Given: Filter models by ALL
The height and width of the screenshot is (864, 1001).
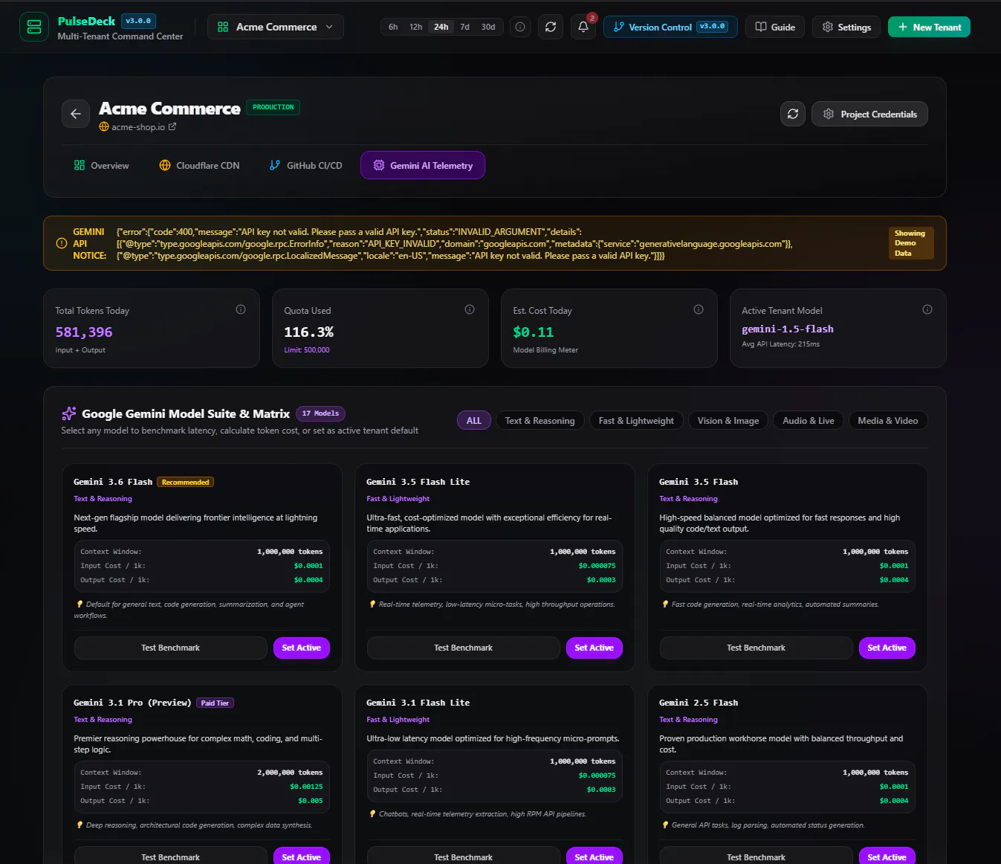Looking at the screenshot, I should [x=474, y=421].
